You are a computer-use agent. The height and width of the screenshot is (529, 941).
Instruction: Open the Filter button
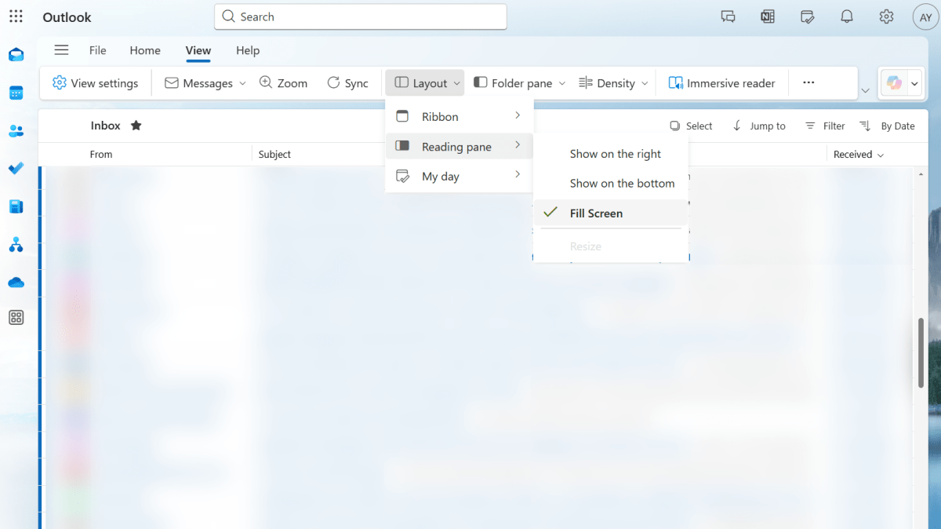point(825,126)
